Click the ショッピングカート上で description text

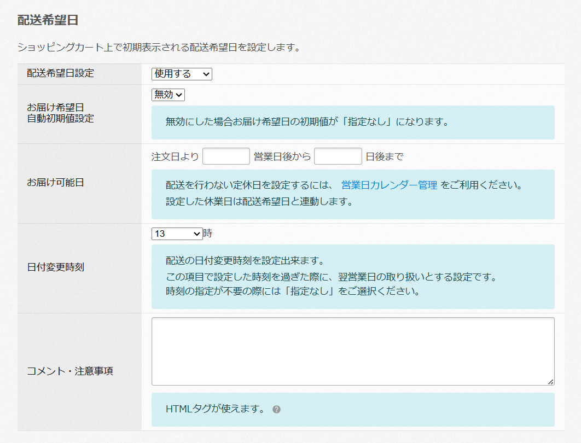pyautogui.click(x=159, y=48)
